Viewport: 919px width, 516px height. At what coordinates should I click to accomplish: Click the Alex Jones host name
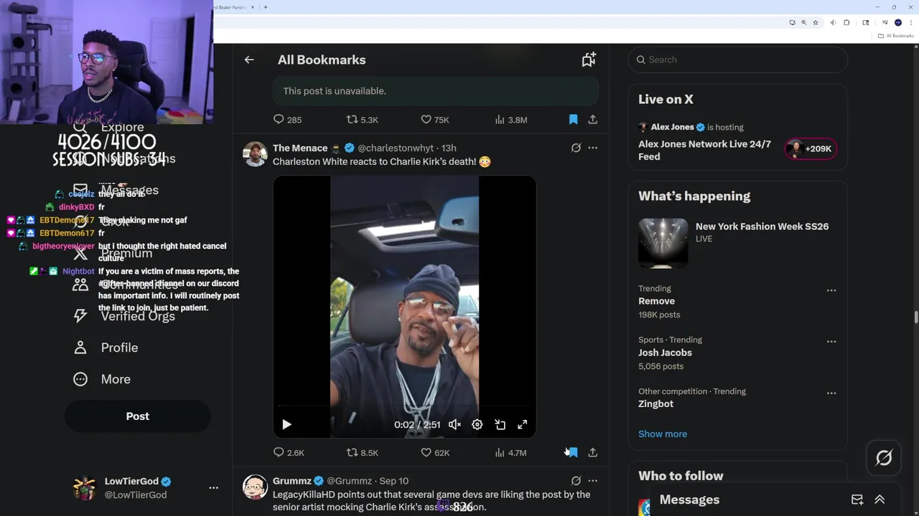pos(672,127)
